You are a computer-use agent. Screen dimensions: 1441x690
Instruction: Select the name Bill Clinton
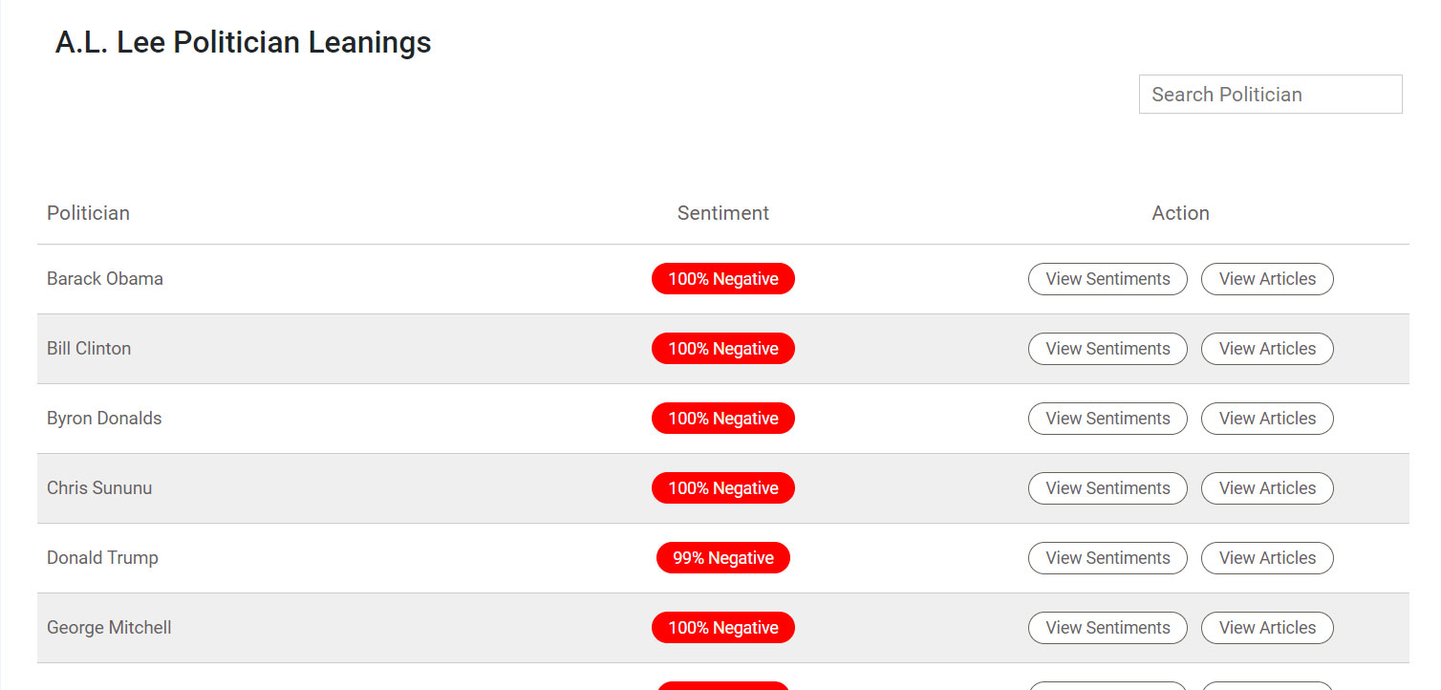click(89, 348)
